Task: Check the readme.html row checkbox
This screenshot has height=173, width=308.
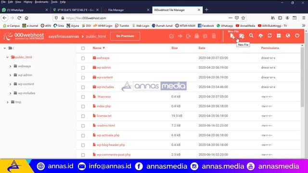Action: (x=83, y=126)
